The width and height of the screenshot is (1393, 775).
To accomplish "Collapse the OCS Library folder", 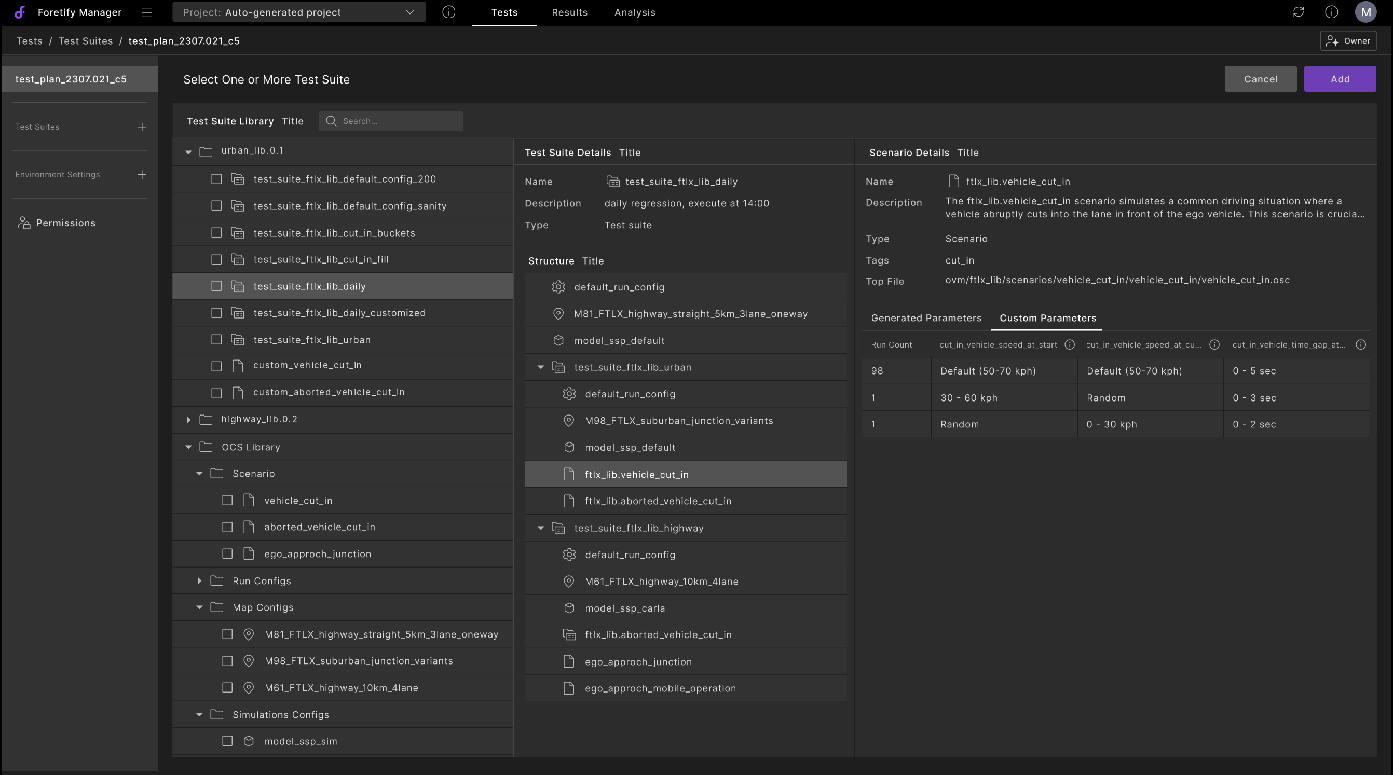I will 188,447.
